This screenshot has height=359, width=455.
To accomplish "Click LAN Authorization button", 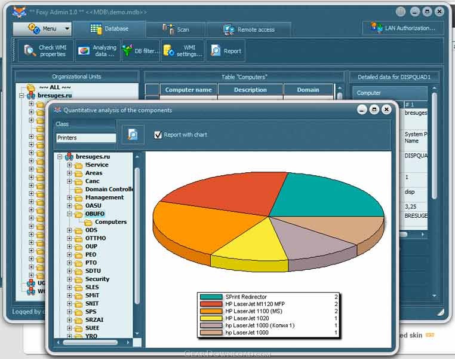I will [403, 28].
